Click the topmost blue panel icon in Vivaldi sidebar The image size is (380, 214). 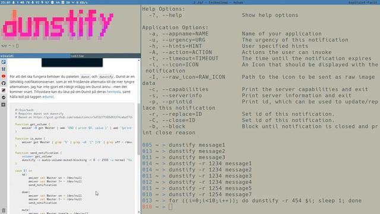(x=4, y=62)
